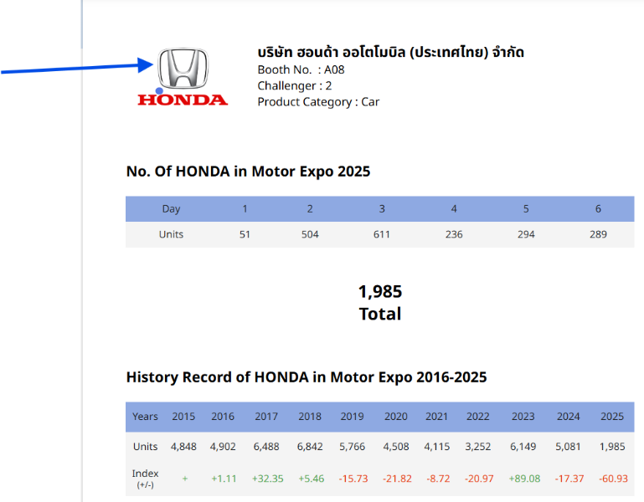
Task: Click the Product Category : Car line
Action: tap(318, 102)
